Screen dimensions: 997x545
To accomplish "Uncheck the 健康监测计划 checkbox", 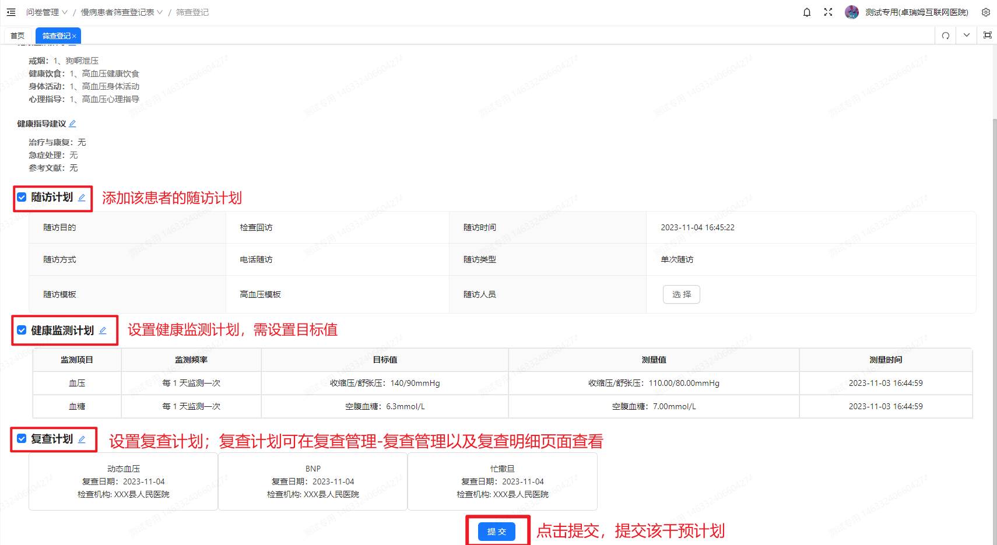I will tap(22, 330).
